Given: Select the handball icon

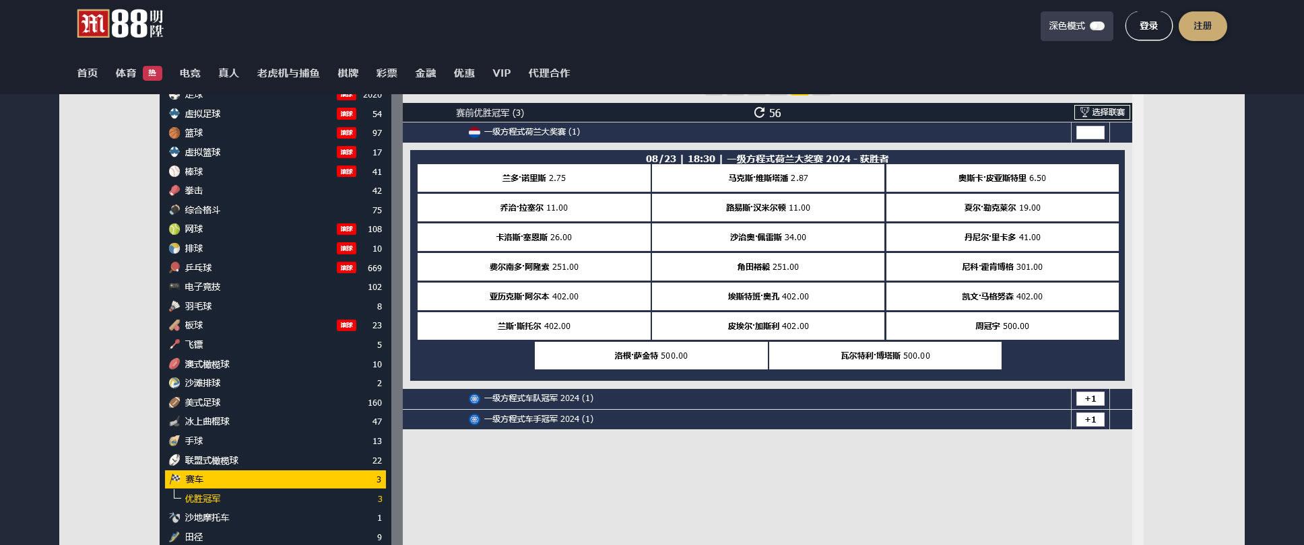Looking at the screenshot, I should point(174,441).
